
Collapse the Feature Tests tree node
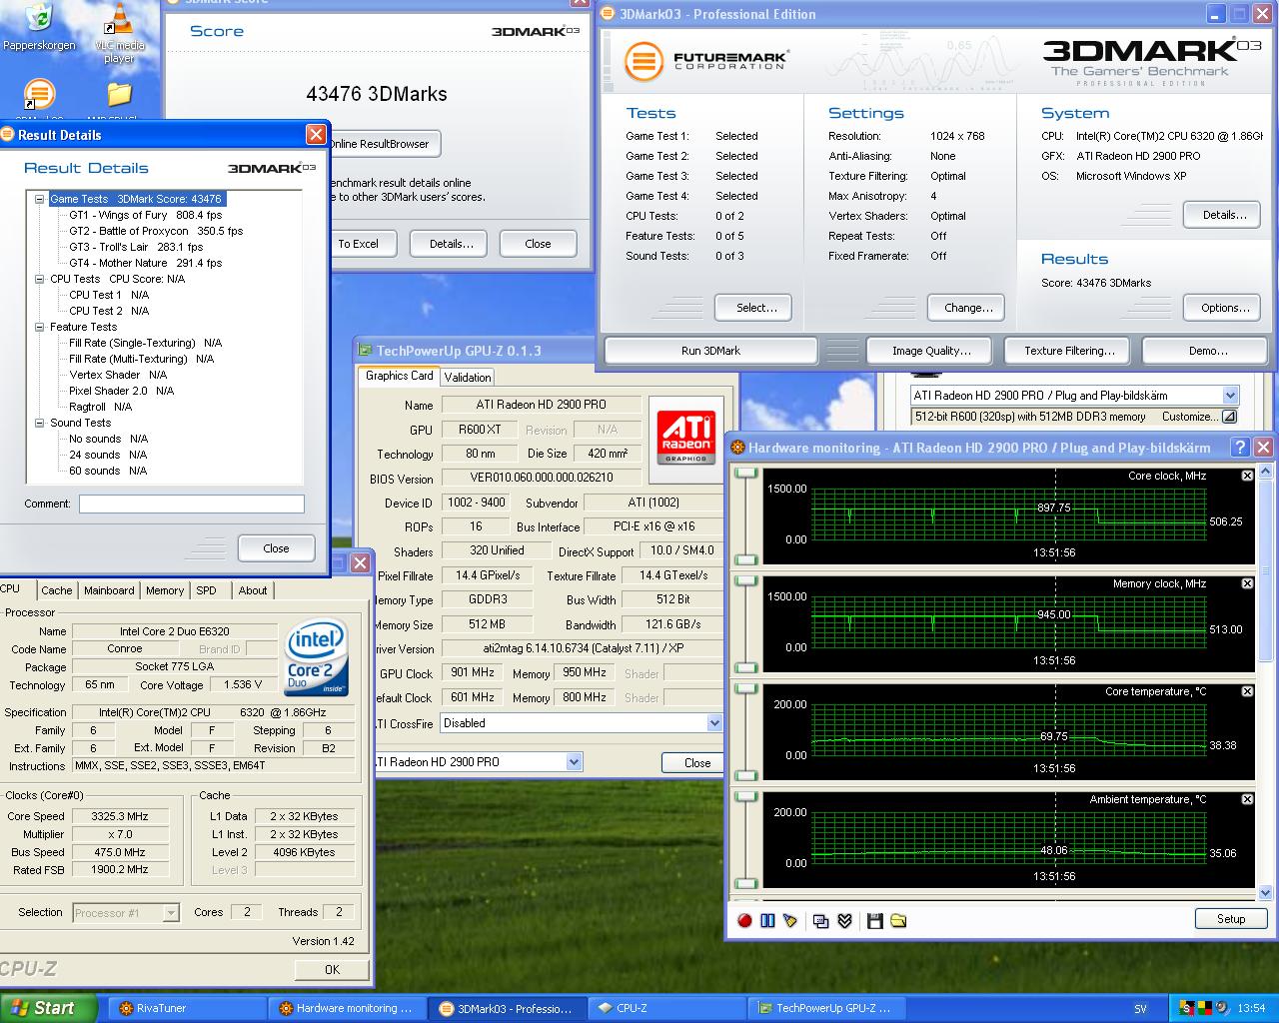(40, 327)
